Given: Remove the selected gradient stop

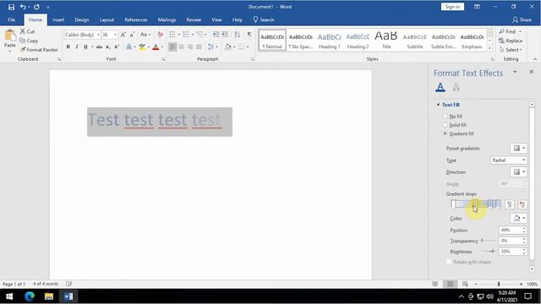Looking at the screenshot, I should click(x=522, y=204).
